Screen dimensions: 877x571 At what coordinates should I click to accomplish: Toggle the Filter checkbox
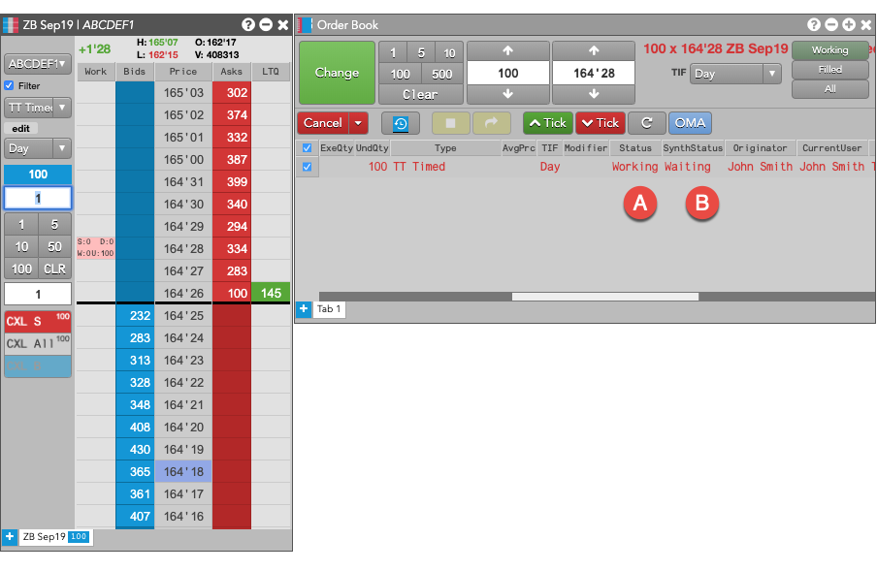pyautogui.click(x=10, y=86)
